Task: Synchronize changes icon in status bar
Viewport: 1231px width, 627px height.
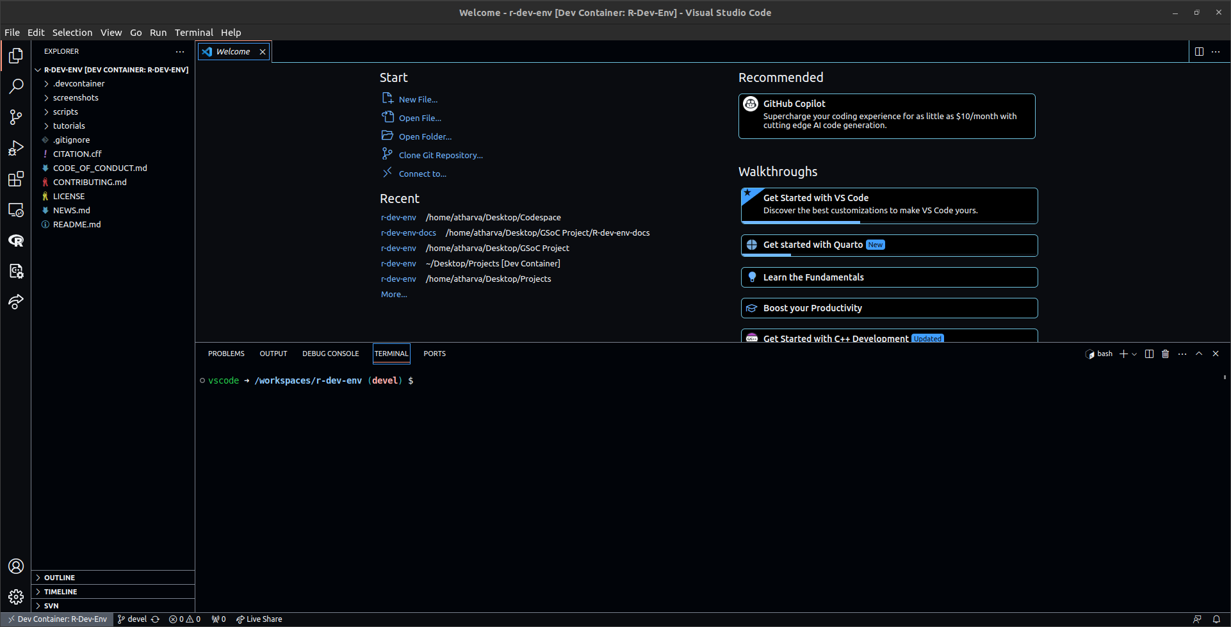Action: pyautogui.click(x=155, y=619)
